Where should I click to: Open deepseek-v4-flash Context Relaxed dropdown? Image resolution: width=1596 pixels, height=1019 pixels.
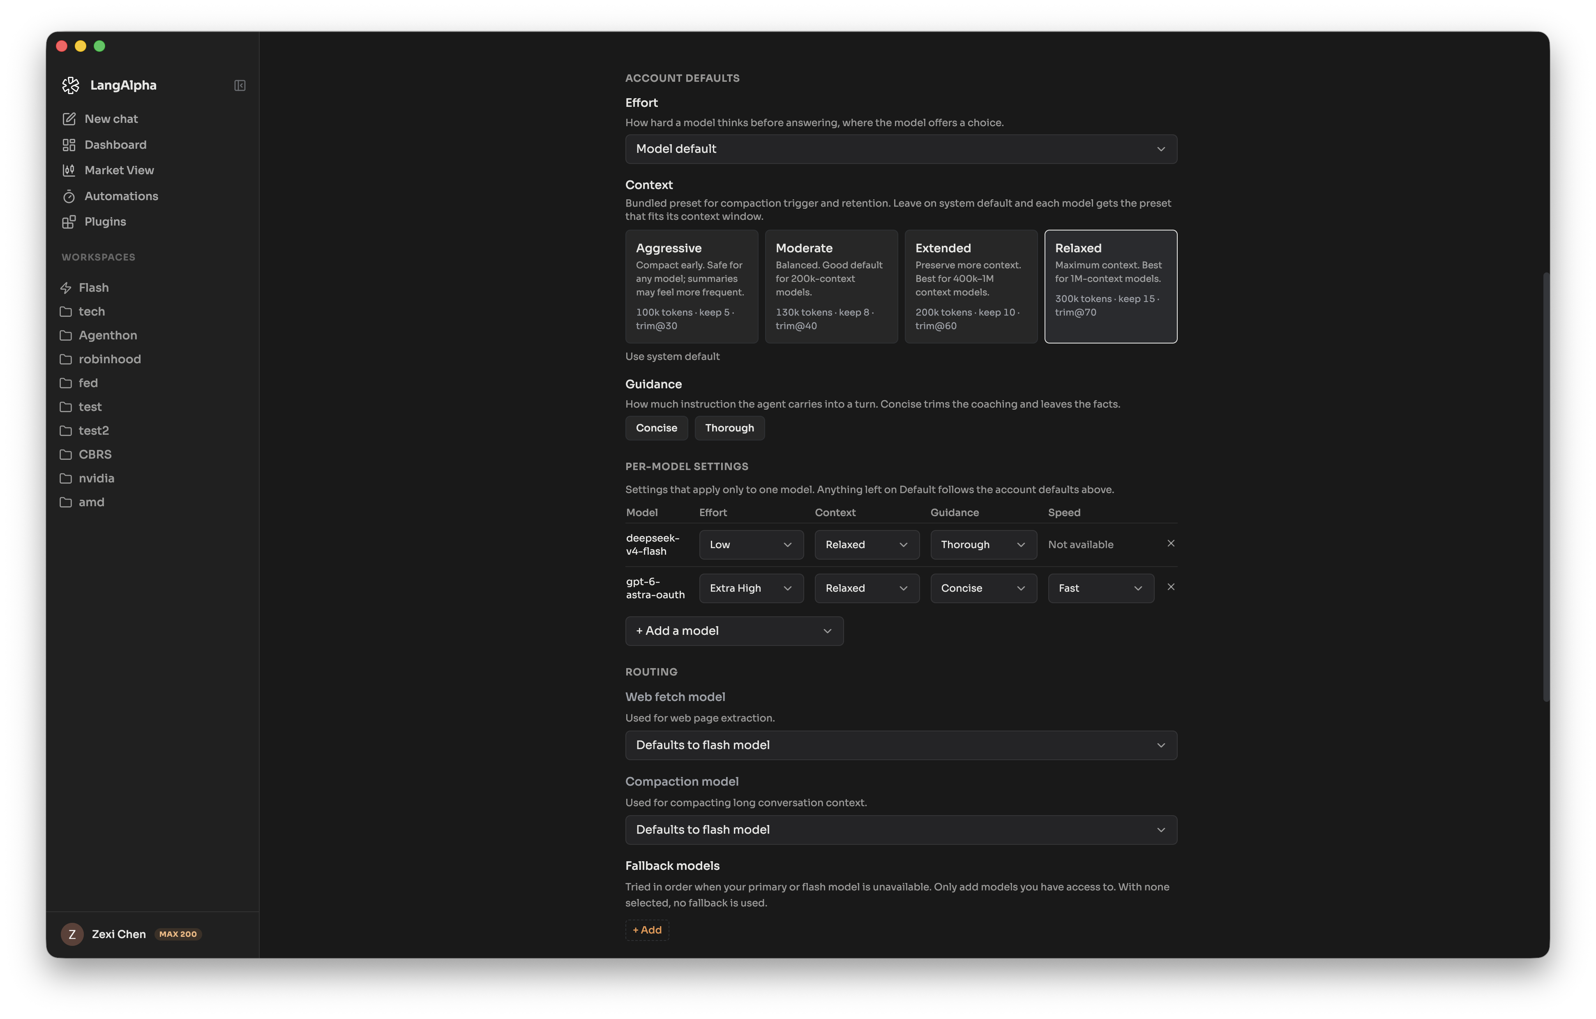[867, 544]
